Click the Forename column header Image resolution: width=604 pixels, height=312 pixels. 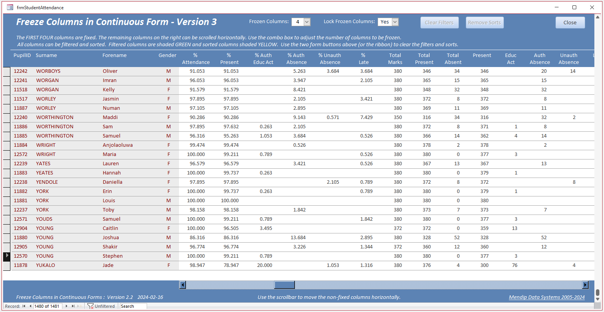click(114, 55)
